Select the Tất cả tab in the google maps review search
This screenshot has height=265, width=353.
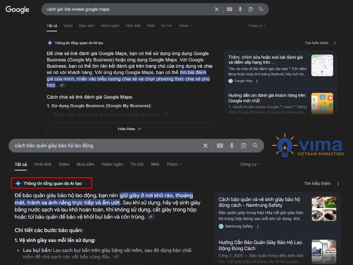tap(52, 26)
